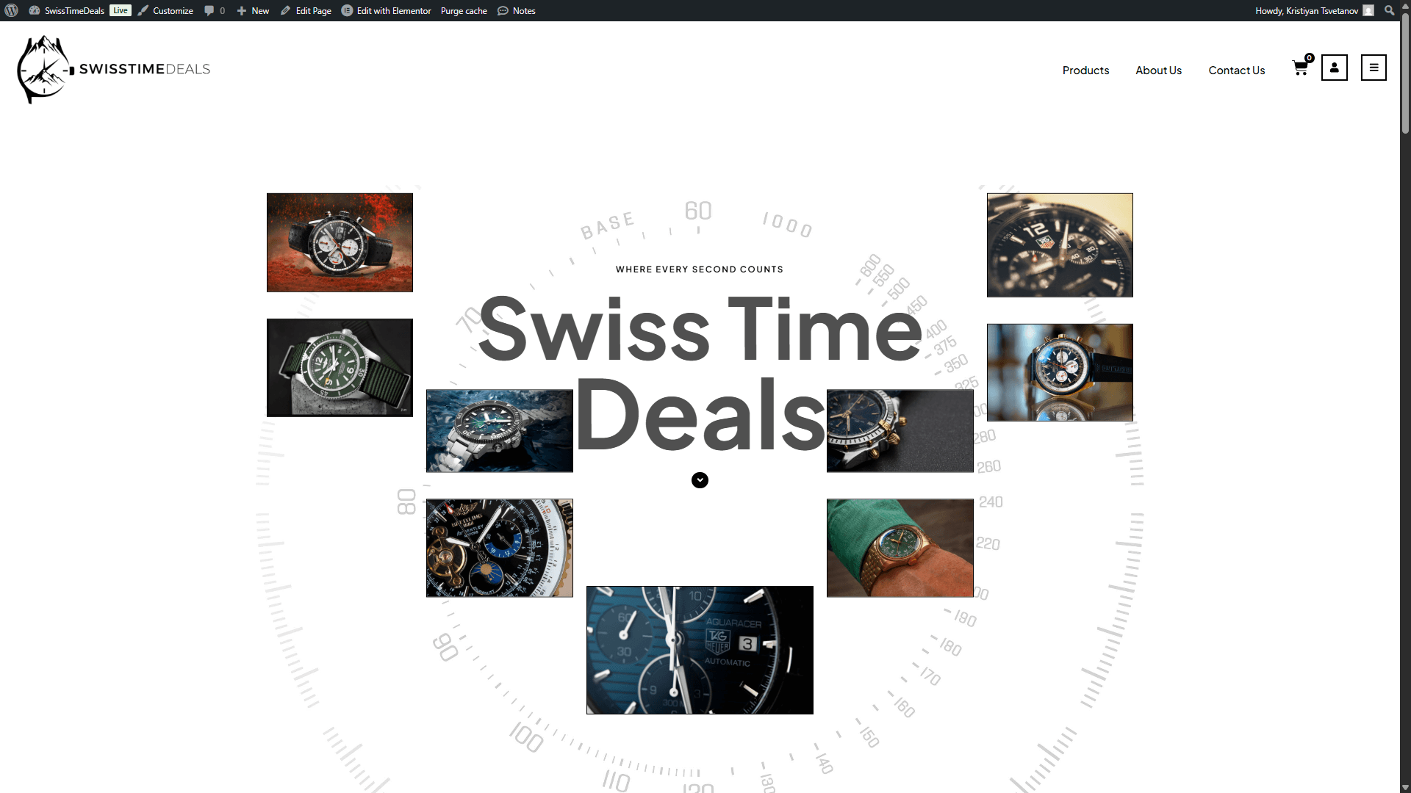The height and width of the screenshot is (793, 1411).
Task: Click Purge cache in the admin bar
Action: 464,10
